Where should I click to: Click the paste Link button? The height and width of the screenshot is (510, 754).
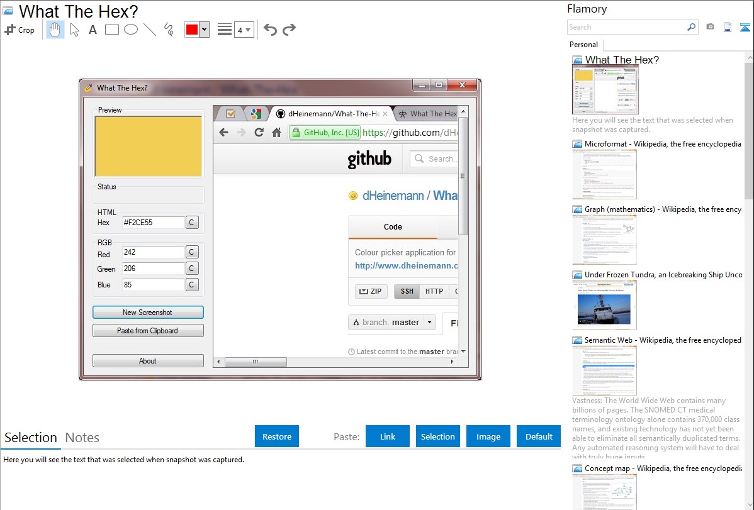(x=388, y=436)
